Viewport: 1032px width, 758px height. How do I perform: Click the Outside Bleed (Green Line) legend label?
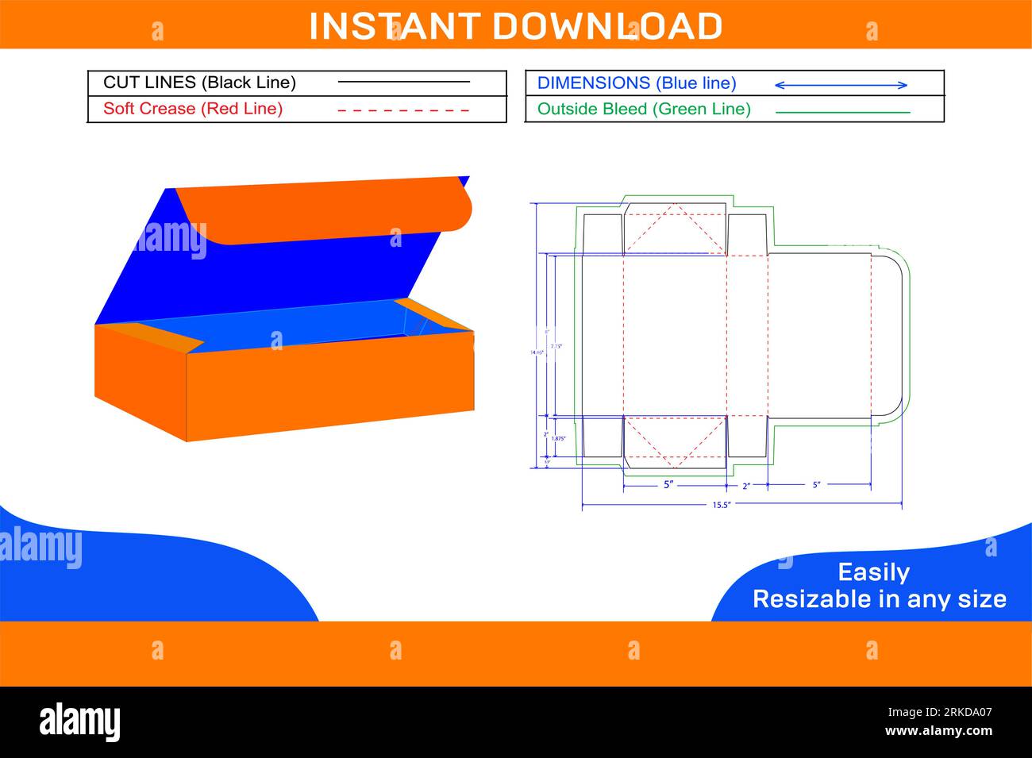pos(644,109)
